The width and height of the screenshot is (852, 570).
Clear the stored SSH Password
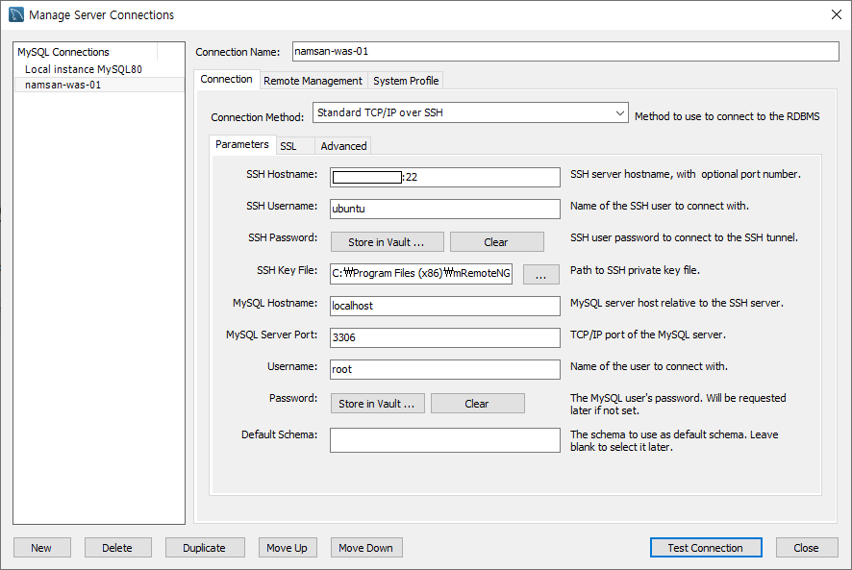(x=496, y=242)
